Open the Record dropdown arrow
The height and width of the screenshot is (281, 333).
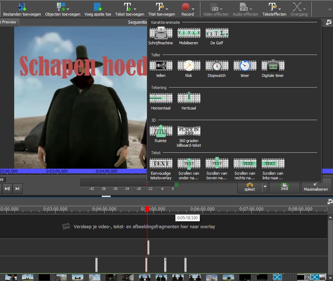pos(193,9)
